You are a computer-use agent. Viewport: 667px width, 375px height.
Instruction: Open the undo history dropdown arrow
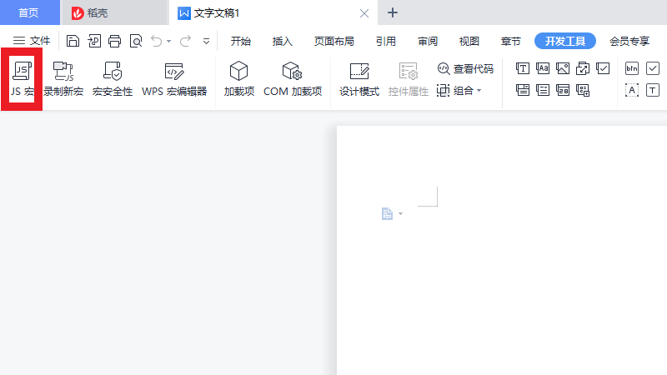[169, 41]
